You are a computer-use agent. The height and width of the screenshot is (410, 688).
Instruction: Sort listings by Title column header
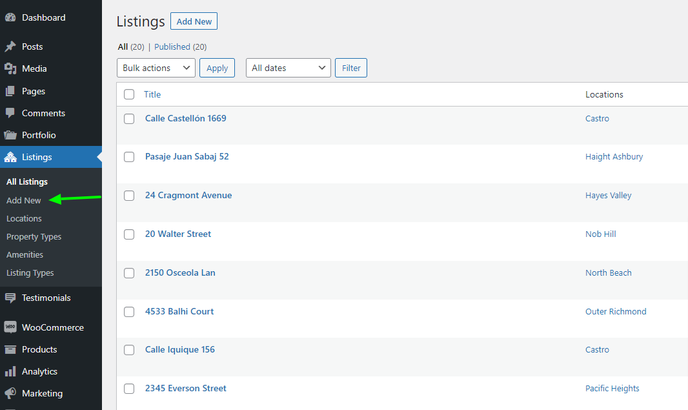coord(152,94)
